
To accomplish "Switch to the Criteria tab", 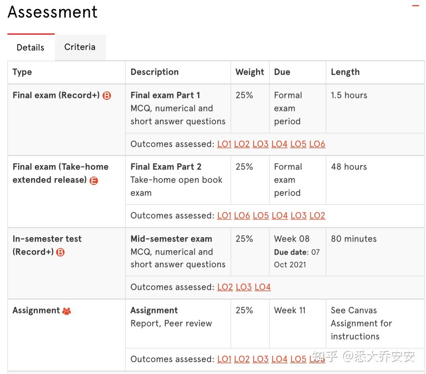I will coord(80,47).
